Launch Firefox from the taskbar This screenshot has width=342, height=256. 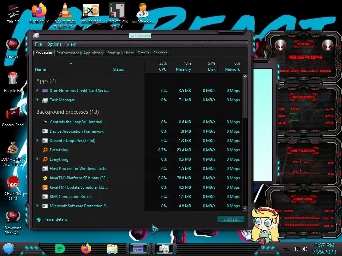(86, 249)
